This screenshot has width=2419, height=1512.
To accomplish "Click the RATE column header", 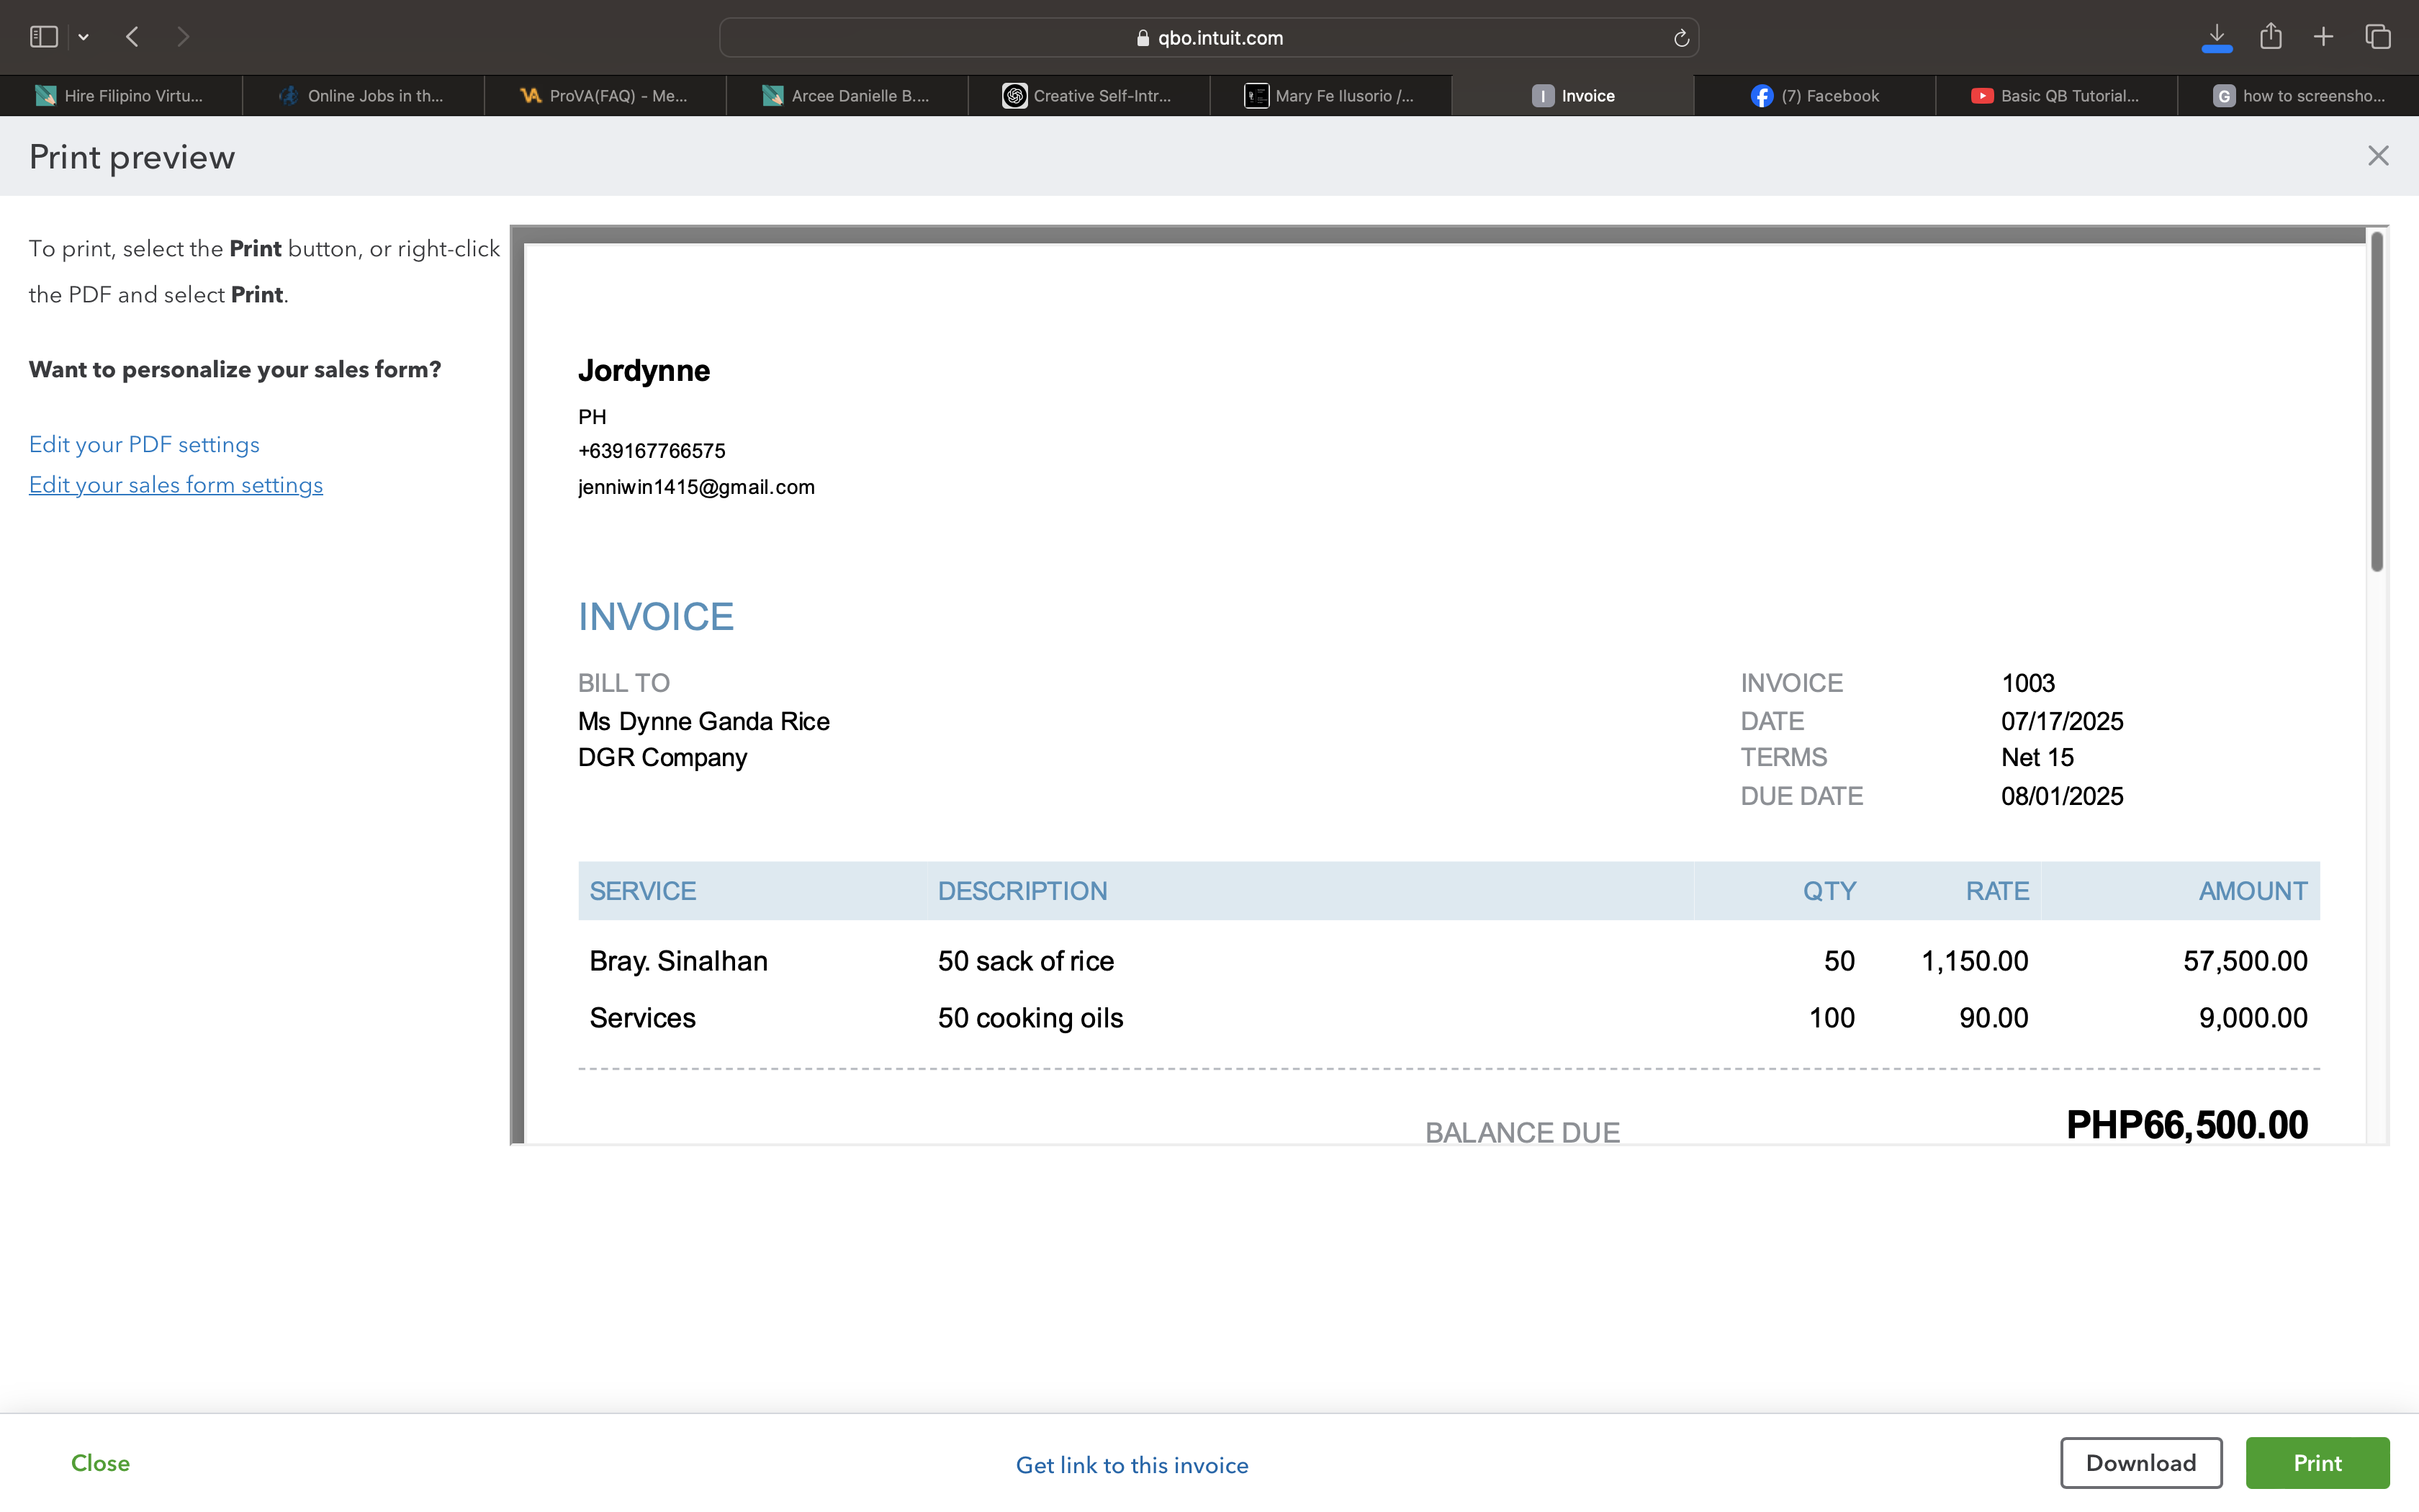I will 1997,891.
